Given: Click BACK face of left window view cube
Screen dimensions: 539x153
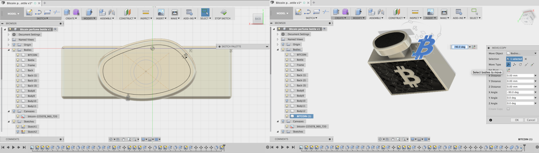Looking at the screenshot, I should (258, 19).
